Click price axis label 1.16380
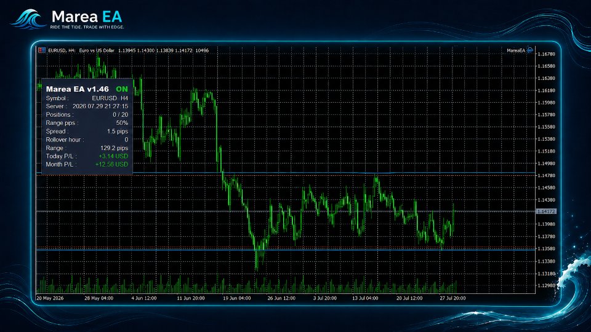This screenshot has width=591, height=332. click(x=547, y=78)
